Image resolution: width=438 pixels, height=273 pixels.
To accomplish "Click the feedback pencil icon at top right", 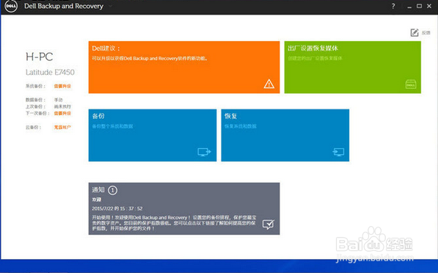I will click(x=415, y=32).
